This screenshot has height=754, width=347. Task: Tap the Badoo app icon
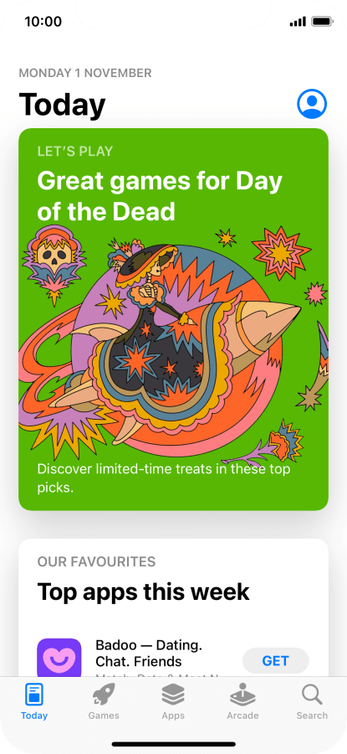point(59,658)
